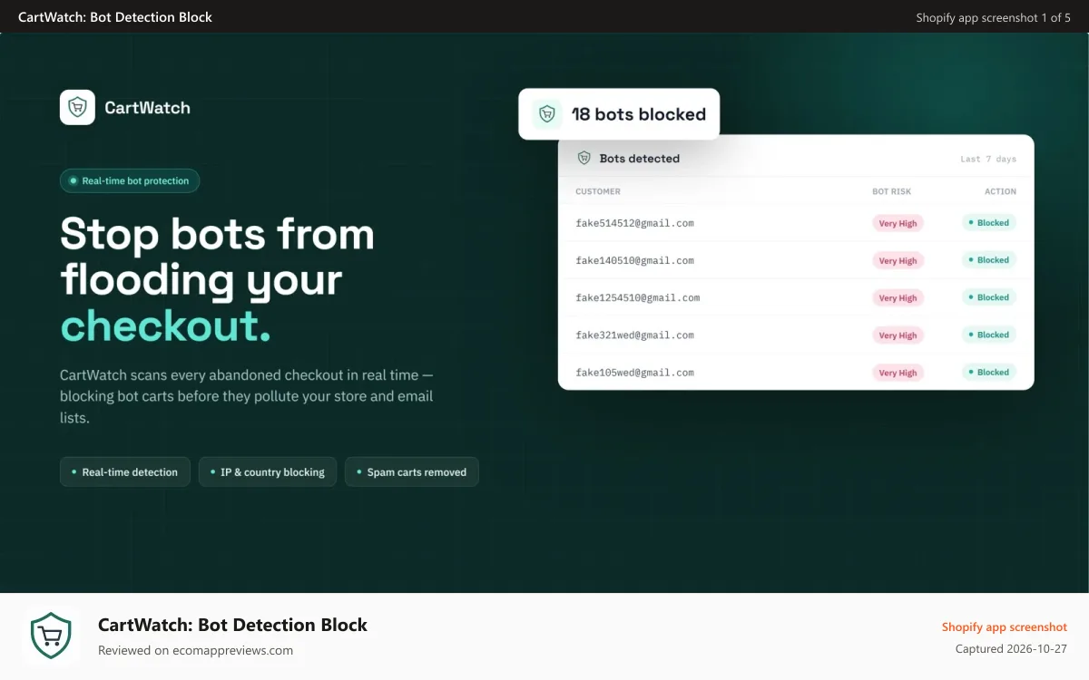The height and width of the screenshot is (680, 1089).
Task: Click 'Very High' badge for fake105wed@gmail.com
Action: coord(898,372)
